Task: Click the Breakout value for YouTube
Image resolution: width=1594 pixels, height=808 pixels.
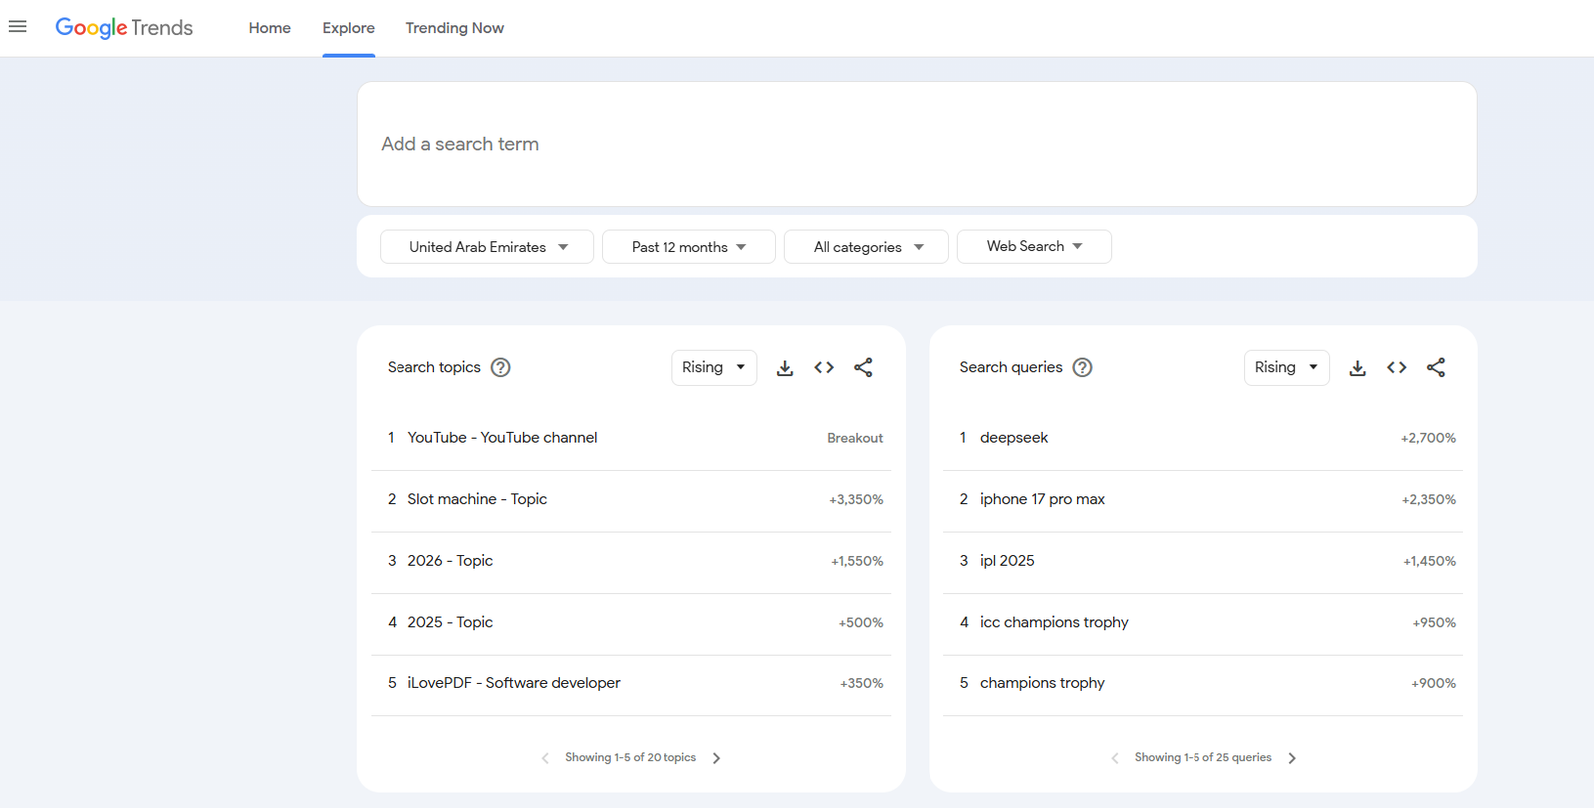Action: click(855, 438)
